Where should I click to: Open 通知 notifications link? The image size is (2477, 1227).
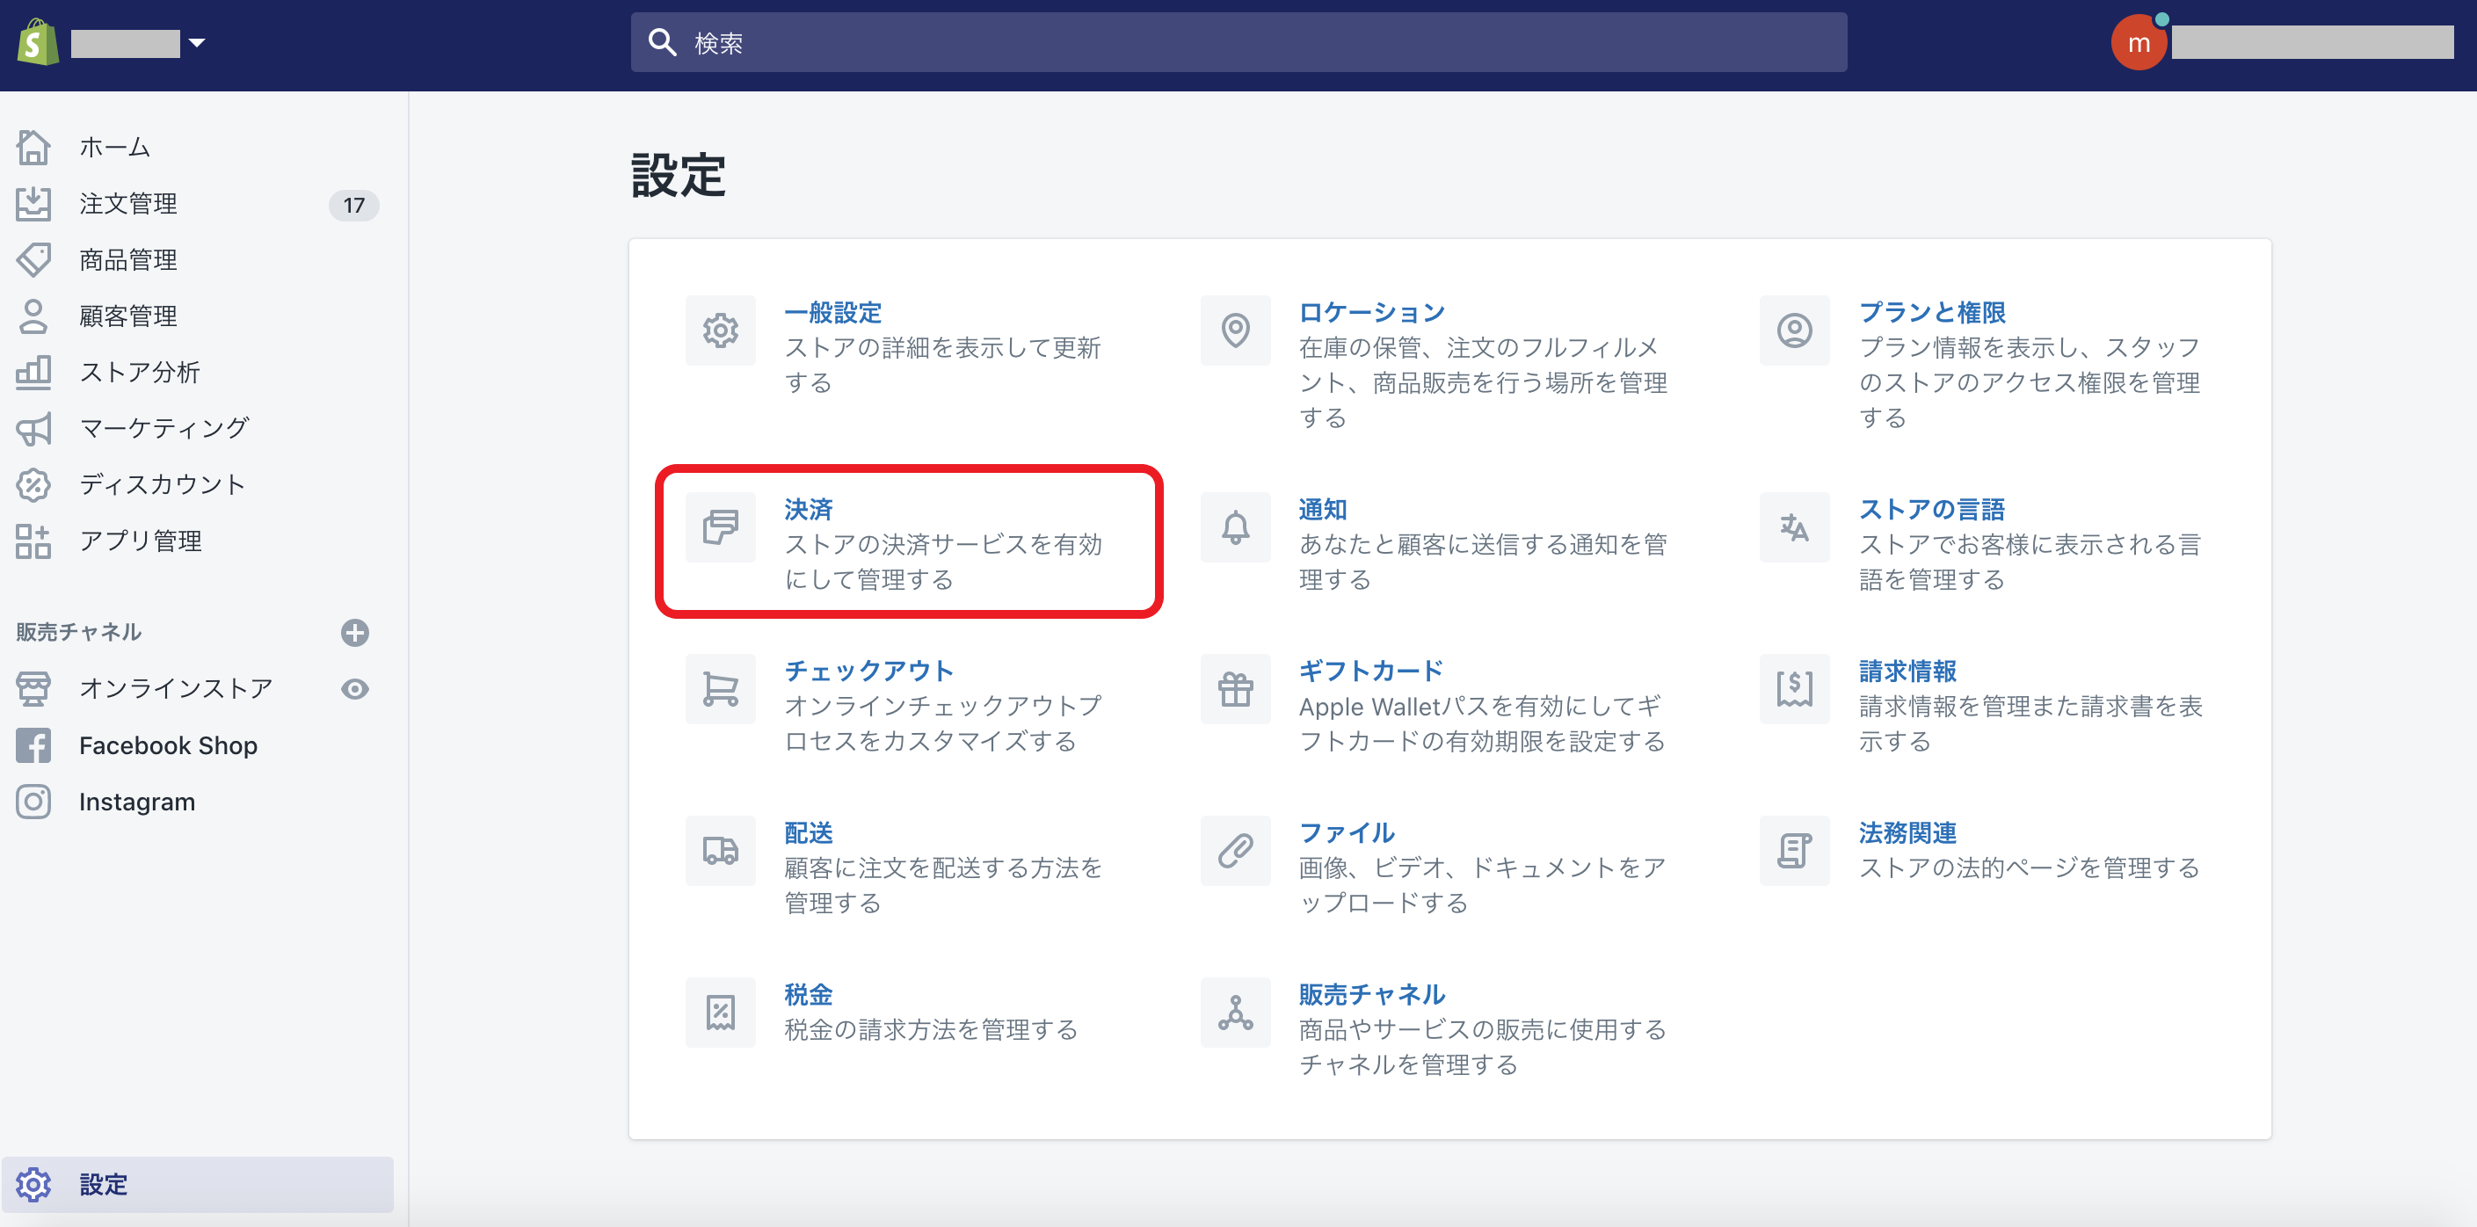point(1322,509)
